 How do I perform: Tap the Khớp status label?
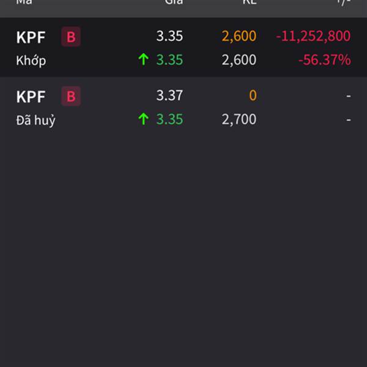[x=31, y=61]
